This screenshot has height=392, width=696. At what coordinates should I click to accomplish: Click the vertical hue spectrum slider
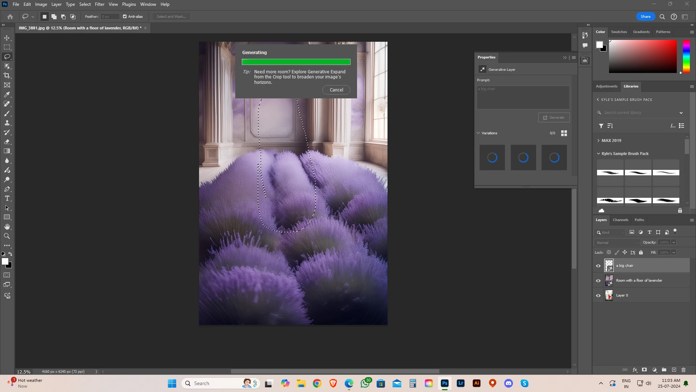(x=686, y=56)
